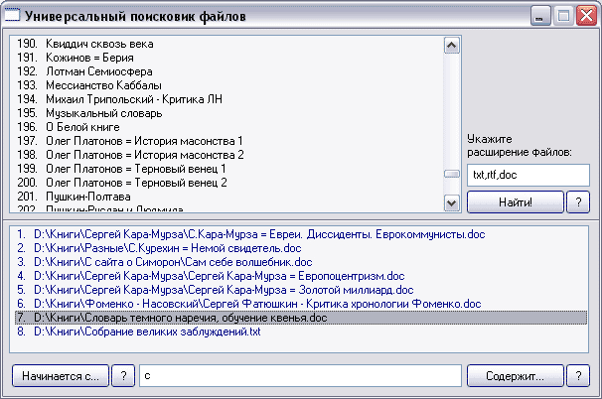Close the Универсальный поисковик файлов window

[x=586, y=16]
